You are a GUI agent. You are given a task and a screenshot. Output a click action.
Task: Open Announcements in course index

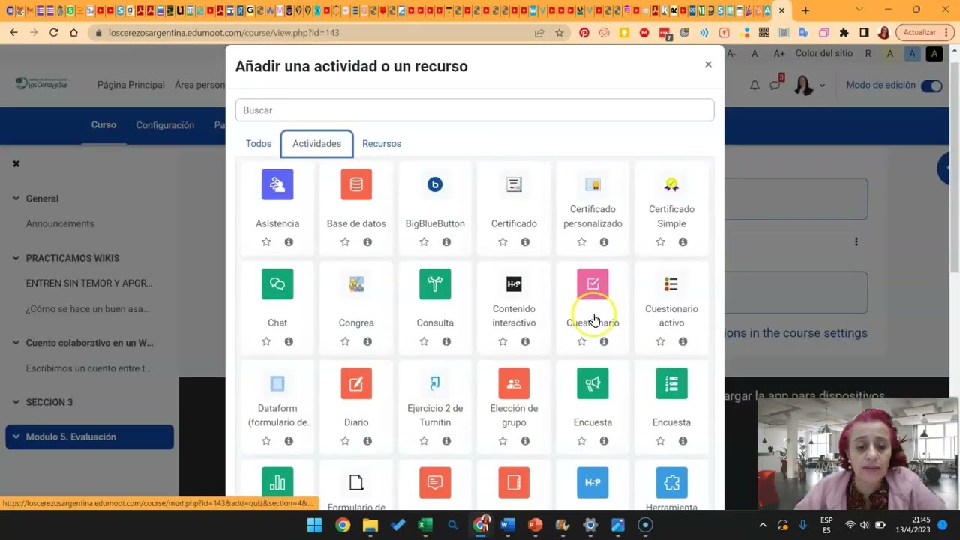pos(60,223)
